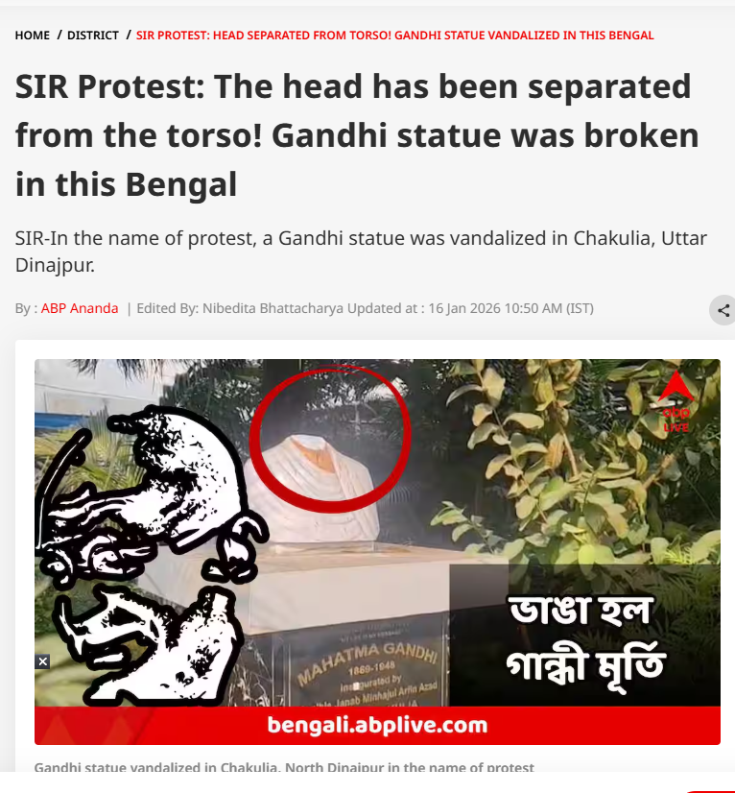The height and width of the screenshot is (793, 735).
Task: Click the ABP Live logo on the image
Action: pyautogui.click(x=676, y=402)
